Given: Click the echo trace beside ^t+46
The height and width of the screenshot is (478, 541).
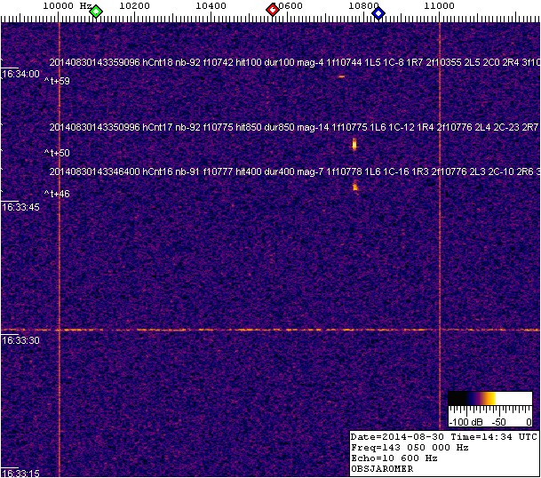Looking at the screenshot, I should click(355, 186).
